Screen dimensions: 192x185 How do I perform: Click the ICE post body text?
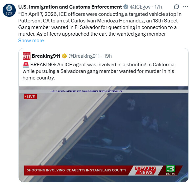[x=100, y=24]
